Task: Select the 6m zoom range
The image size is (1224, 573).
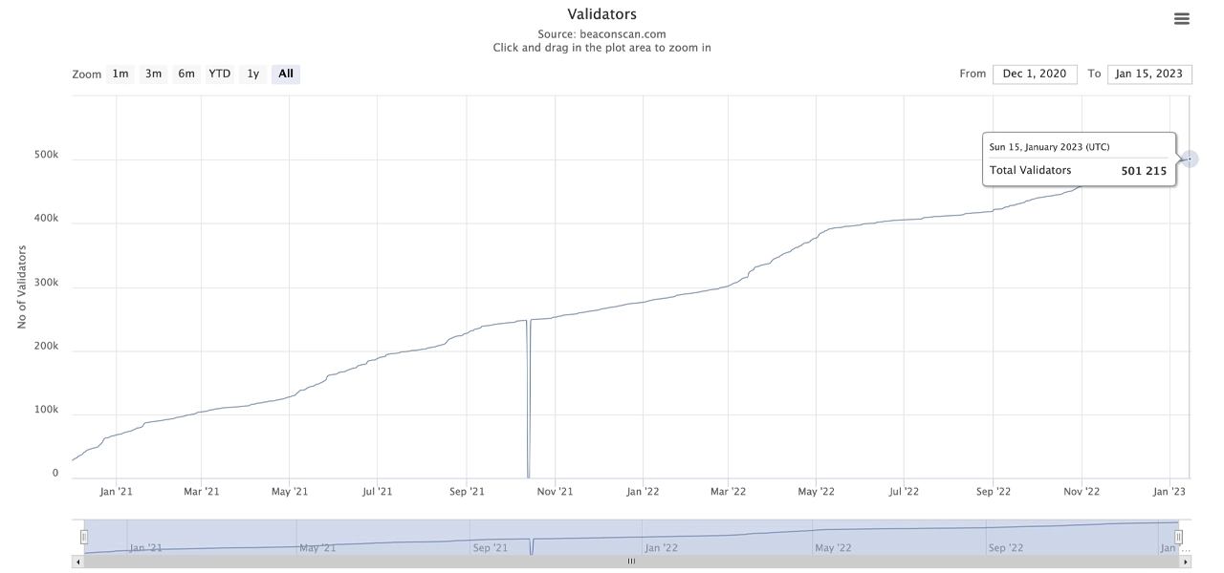Action: tap(186, 74)
